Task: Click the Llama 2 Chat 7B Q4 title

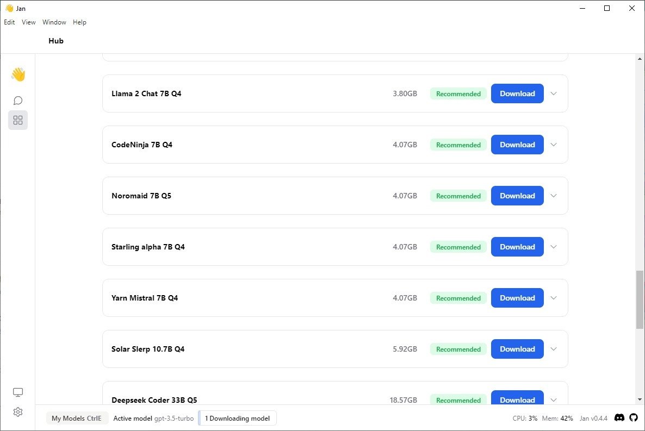Action: [146, 94]
